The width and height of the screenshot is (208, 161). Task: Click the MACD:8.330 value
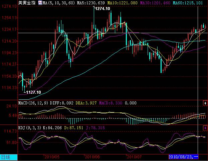click(x=111, y=103)
